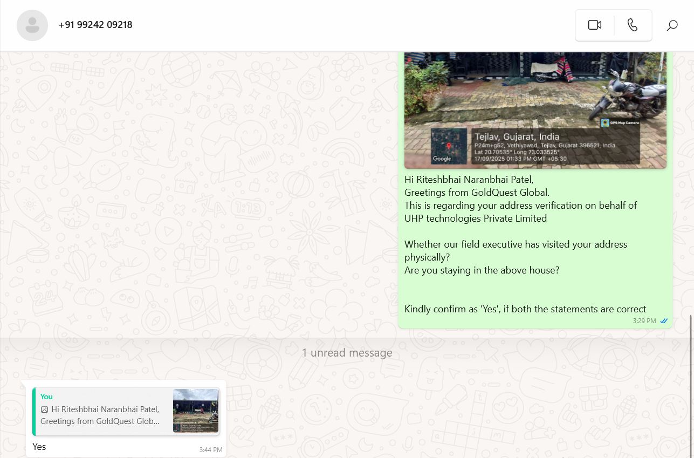The height and width of the screenshot is (458, 694).
Task: Click the image icon in quoted reply
Action: pyautogui.click(x=45, y=409)
